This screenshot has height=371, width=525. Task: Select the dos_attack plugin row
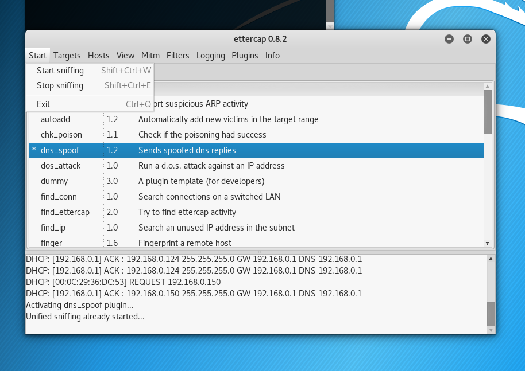pyautogui.click(x=257, y=166)
